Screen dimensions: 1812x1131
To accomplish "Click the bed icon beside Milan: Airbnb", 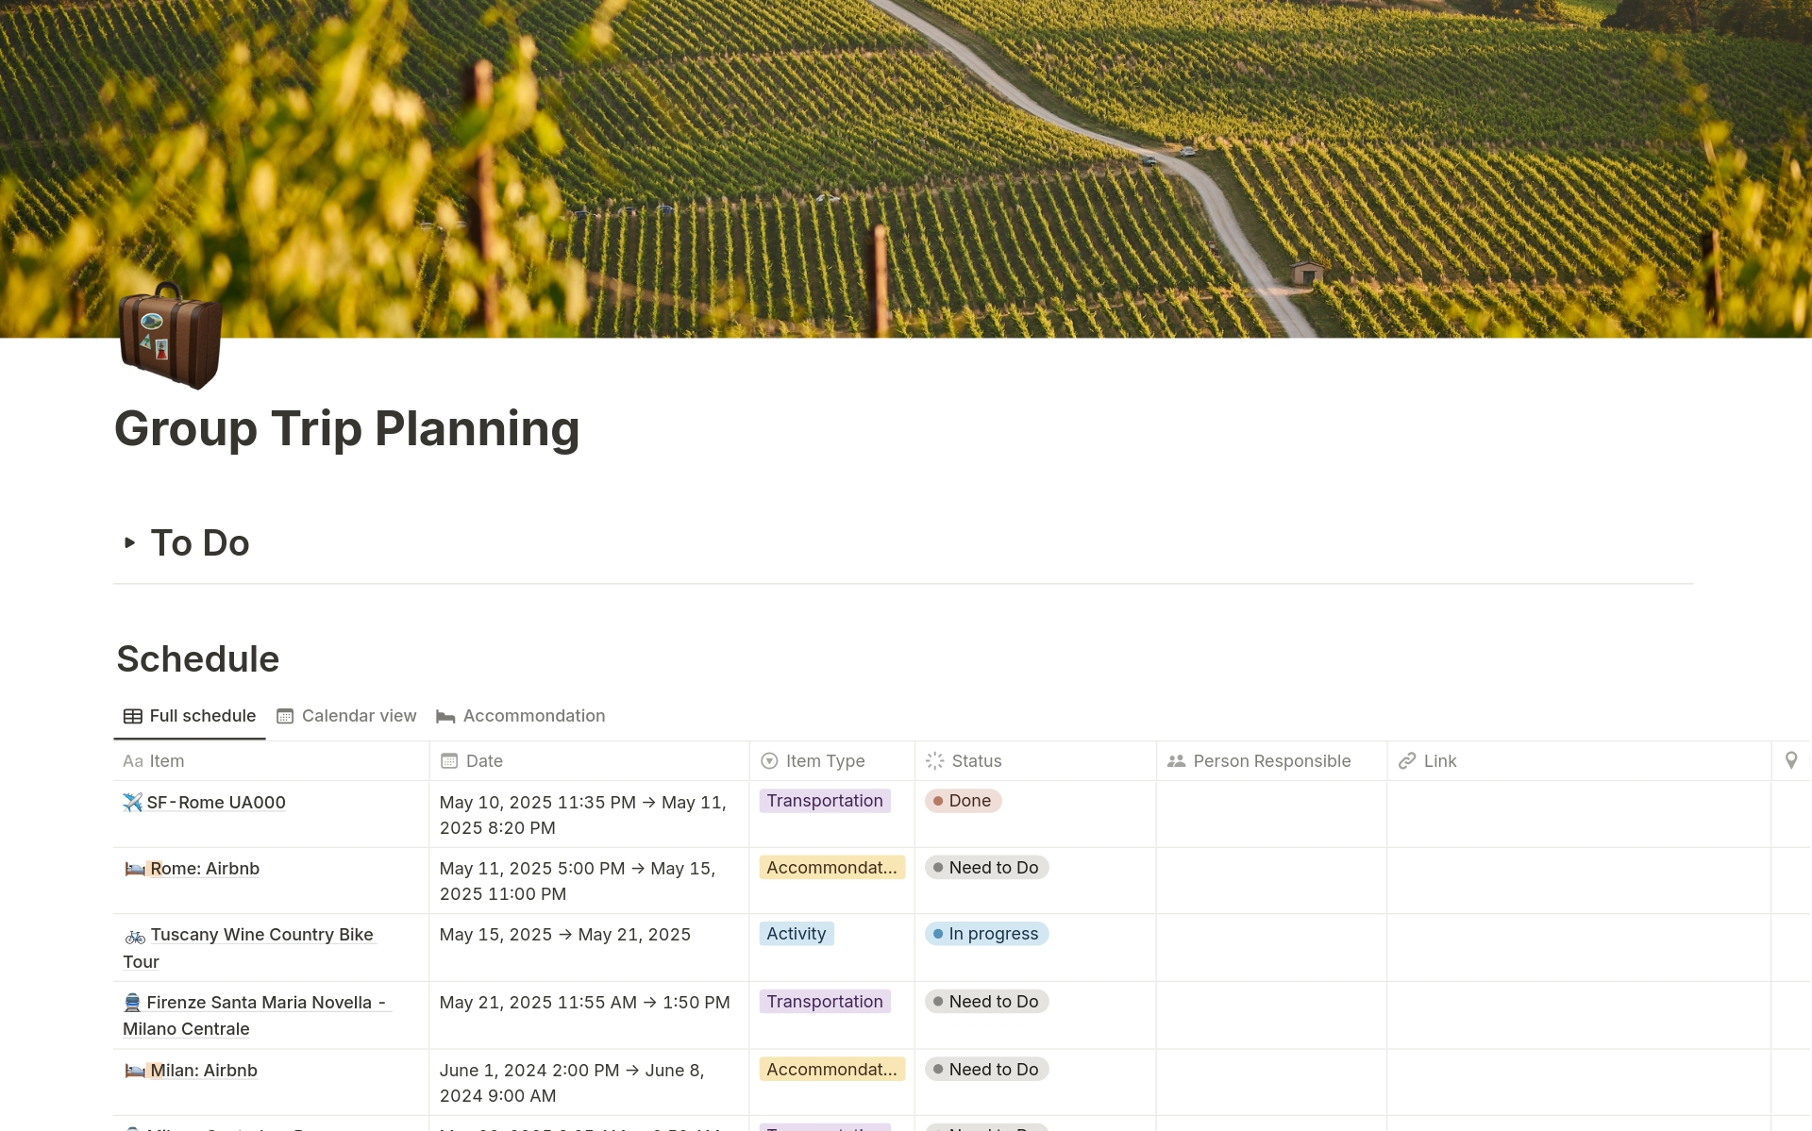I will point(135,1071).
